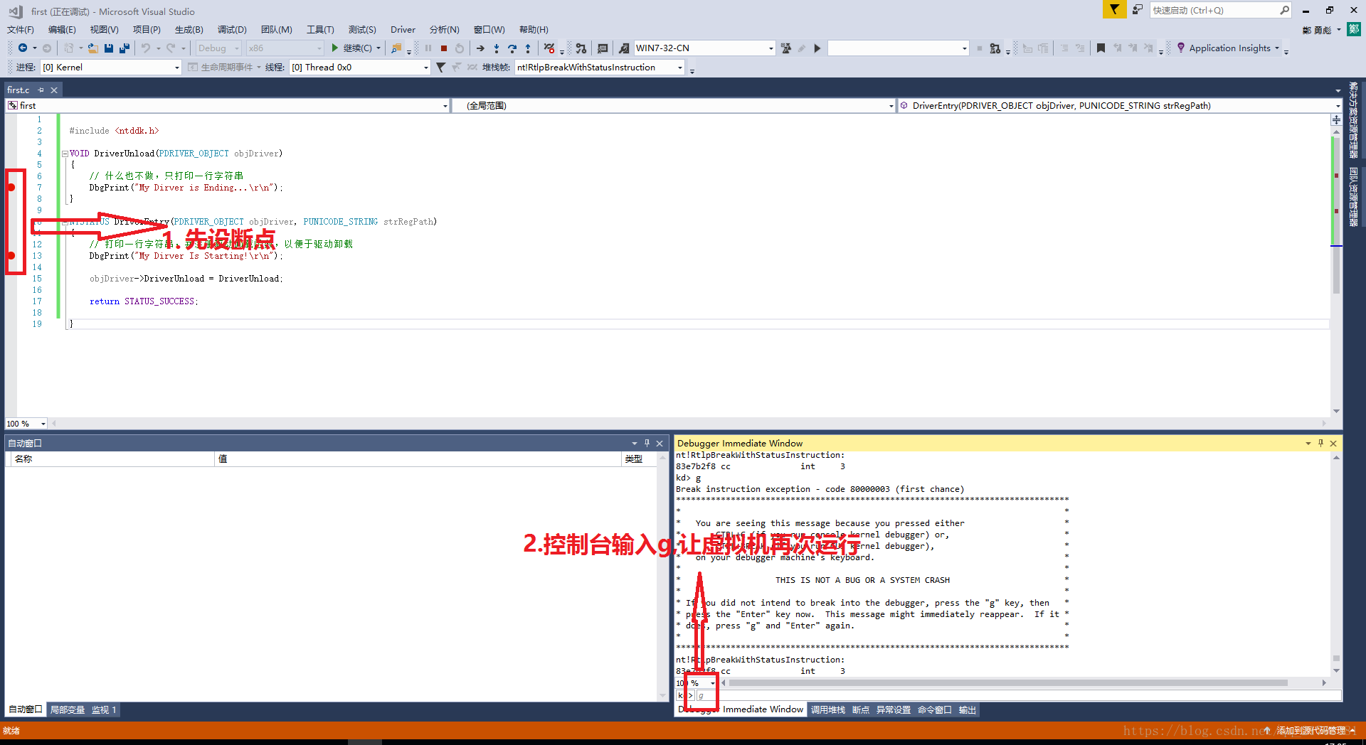This screenshot has width=1366, height=745.
Task: Close the Debugger Immediate Window panel
Action: (1333, 443)
